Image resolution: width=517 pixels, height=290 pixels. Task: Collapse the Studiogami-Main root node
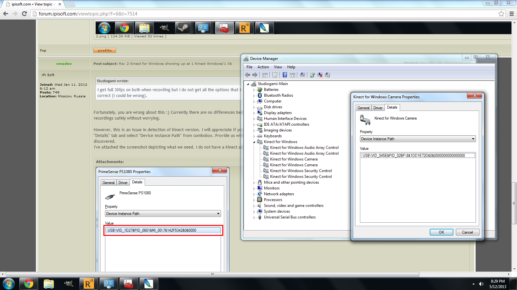[248, 84]
